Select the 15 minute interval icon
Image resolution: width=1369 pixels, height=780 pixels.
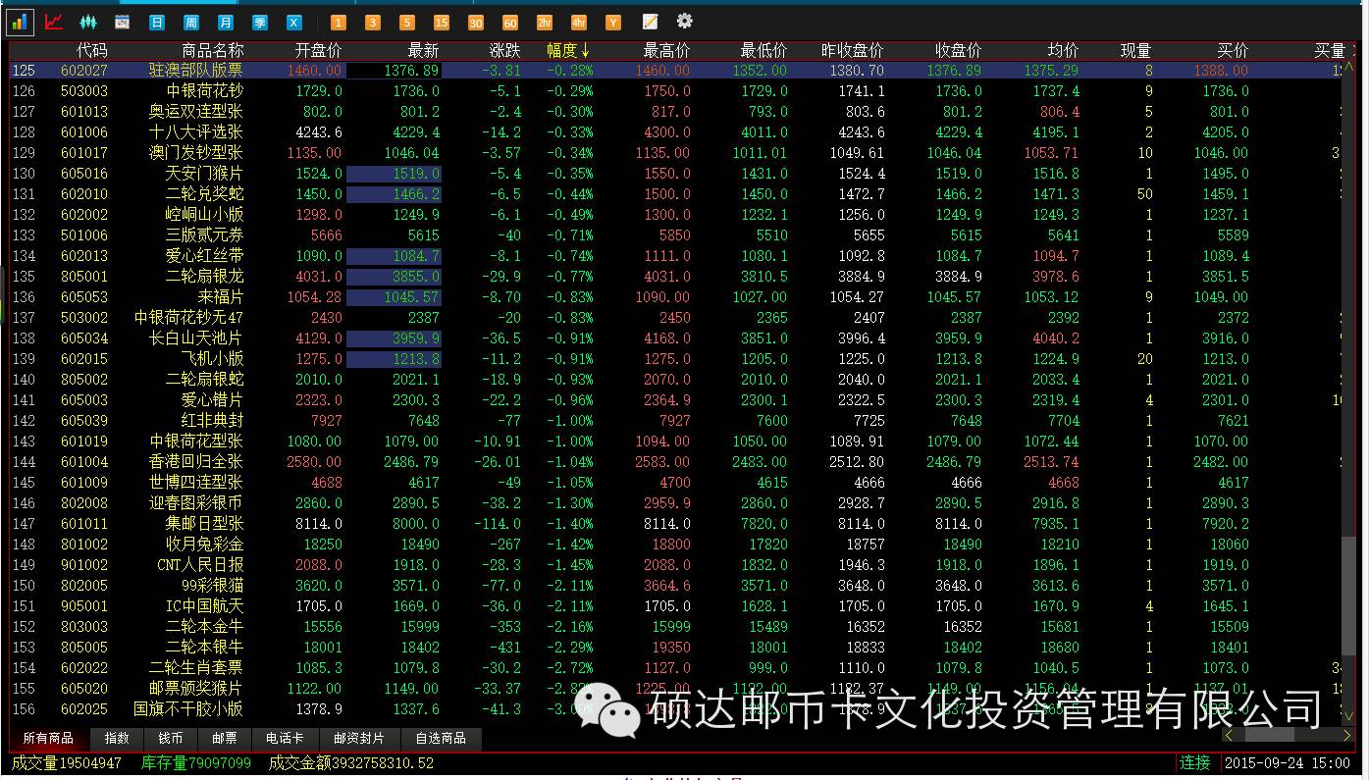click(442, 22)
